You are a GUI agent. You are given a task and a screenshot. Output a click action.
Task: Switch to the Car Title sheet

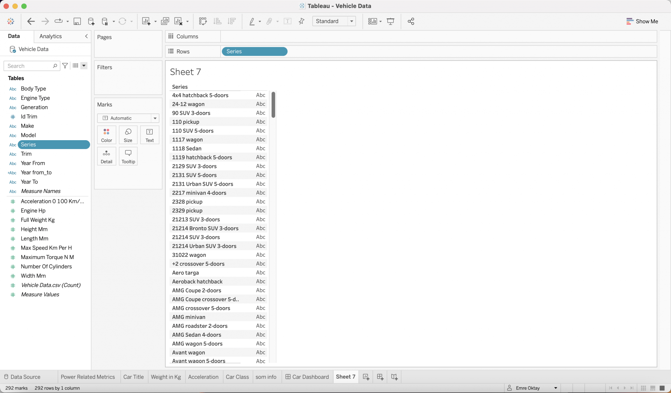pyautogui.click(x=133, y=377)
